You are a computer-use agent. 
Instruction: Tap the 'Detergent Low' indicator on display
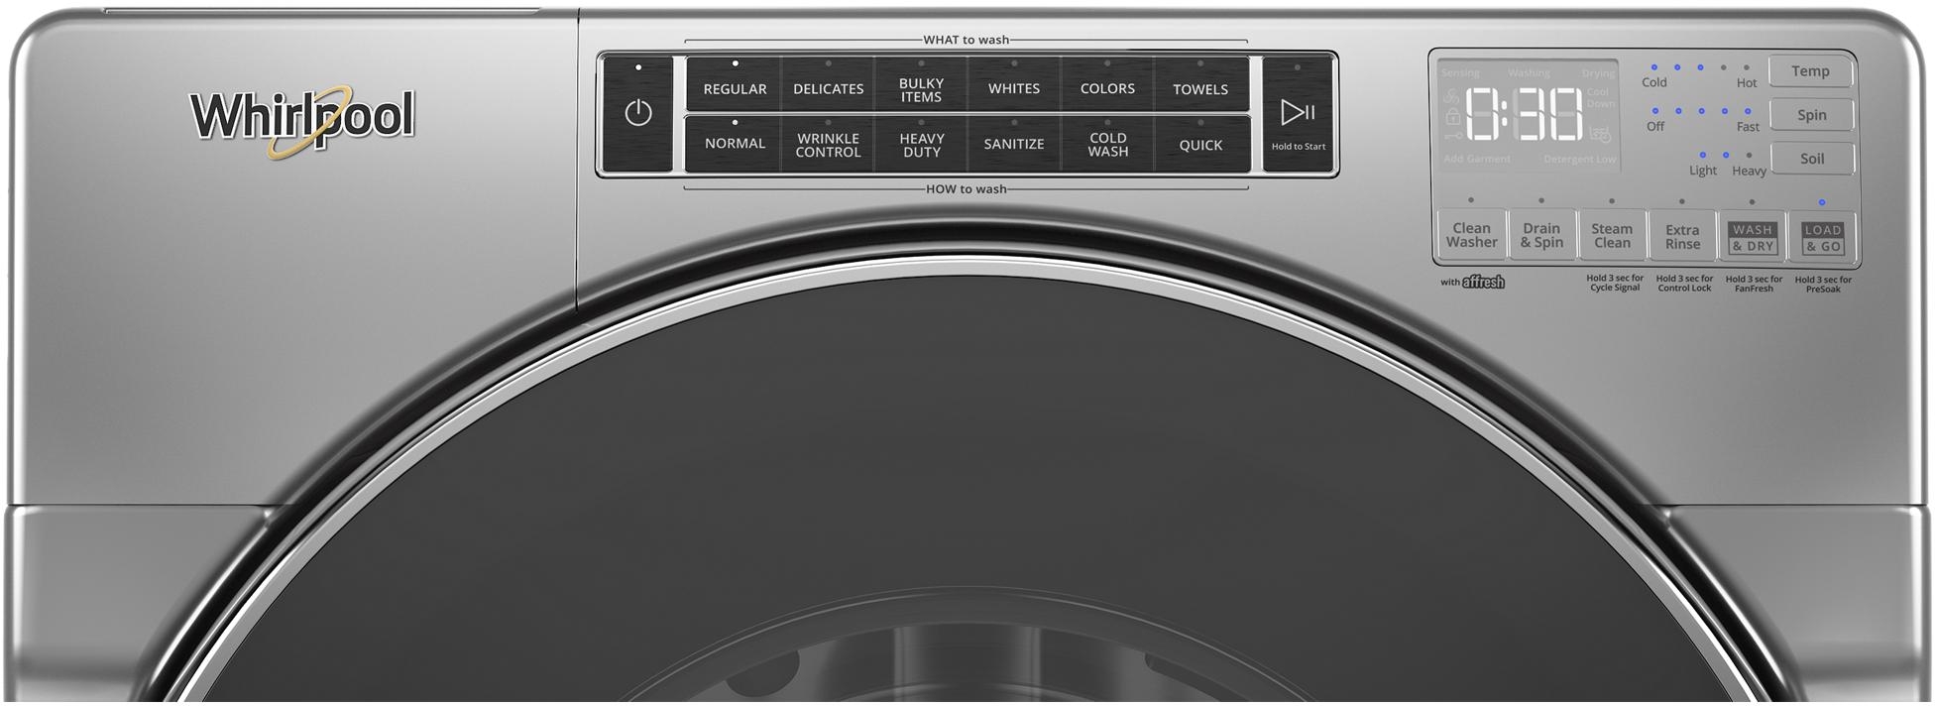click(1579, 159)
